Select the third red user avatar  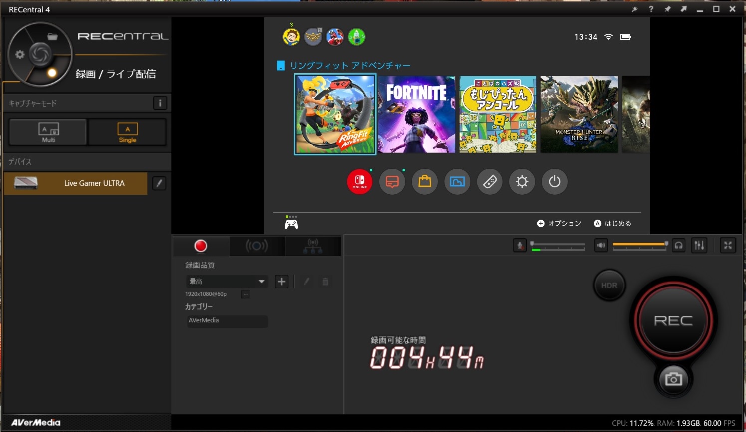[x=335, y=37]
